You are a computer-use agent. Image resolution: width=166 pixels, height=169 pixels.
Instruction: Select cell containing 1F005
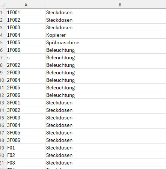pos(26,42)
